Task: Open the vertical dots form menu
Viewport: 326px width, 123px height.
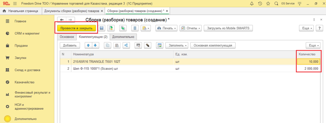Action: [x=314, y=20]
